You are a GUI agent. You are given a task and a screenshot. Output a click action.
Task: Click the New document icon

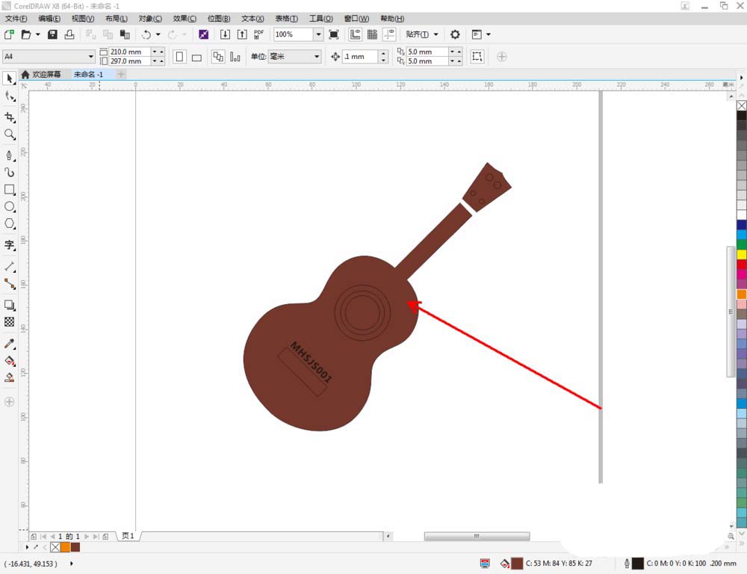tap(9, 34)
